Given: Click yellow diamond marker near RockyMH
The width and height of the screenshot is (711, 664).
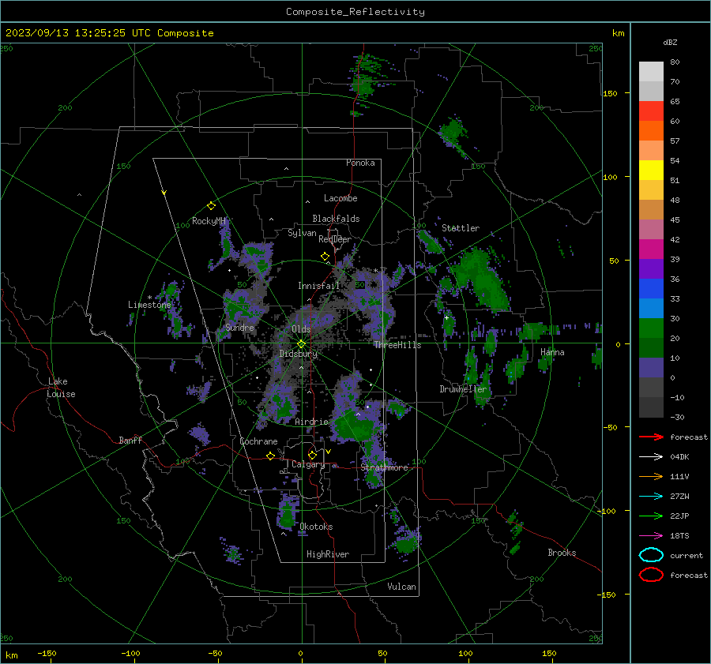Looking at the screenshot, I should (211, 206).
